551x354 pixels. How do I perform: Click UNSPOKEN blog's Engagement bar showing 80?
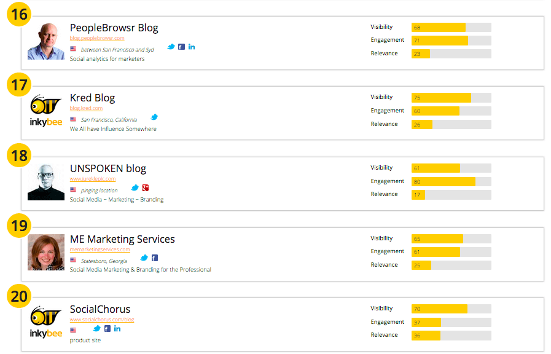451,181
